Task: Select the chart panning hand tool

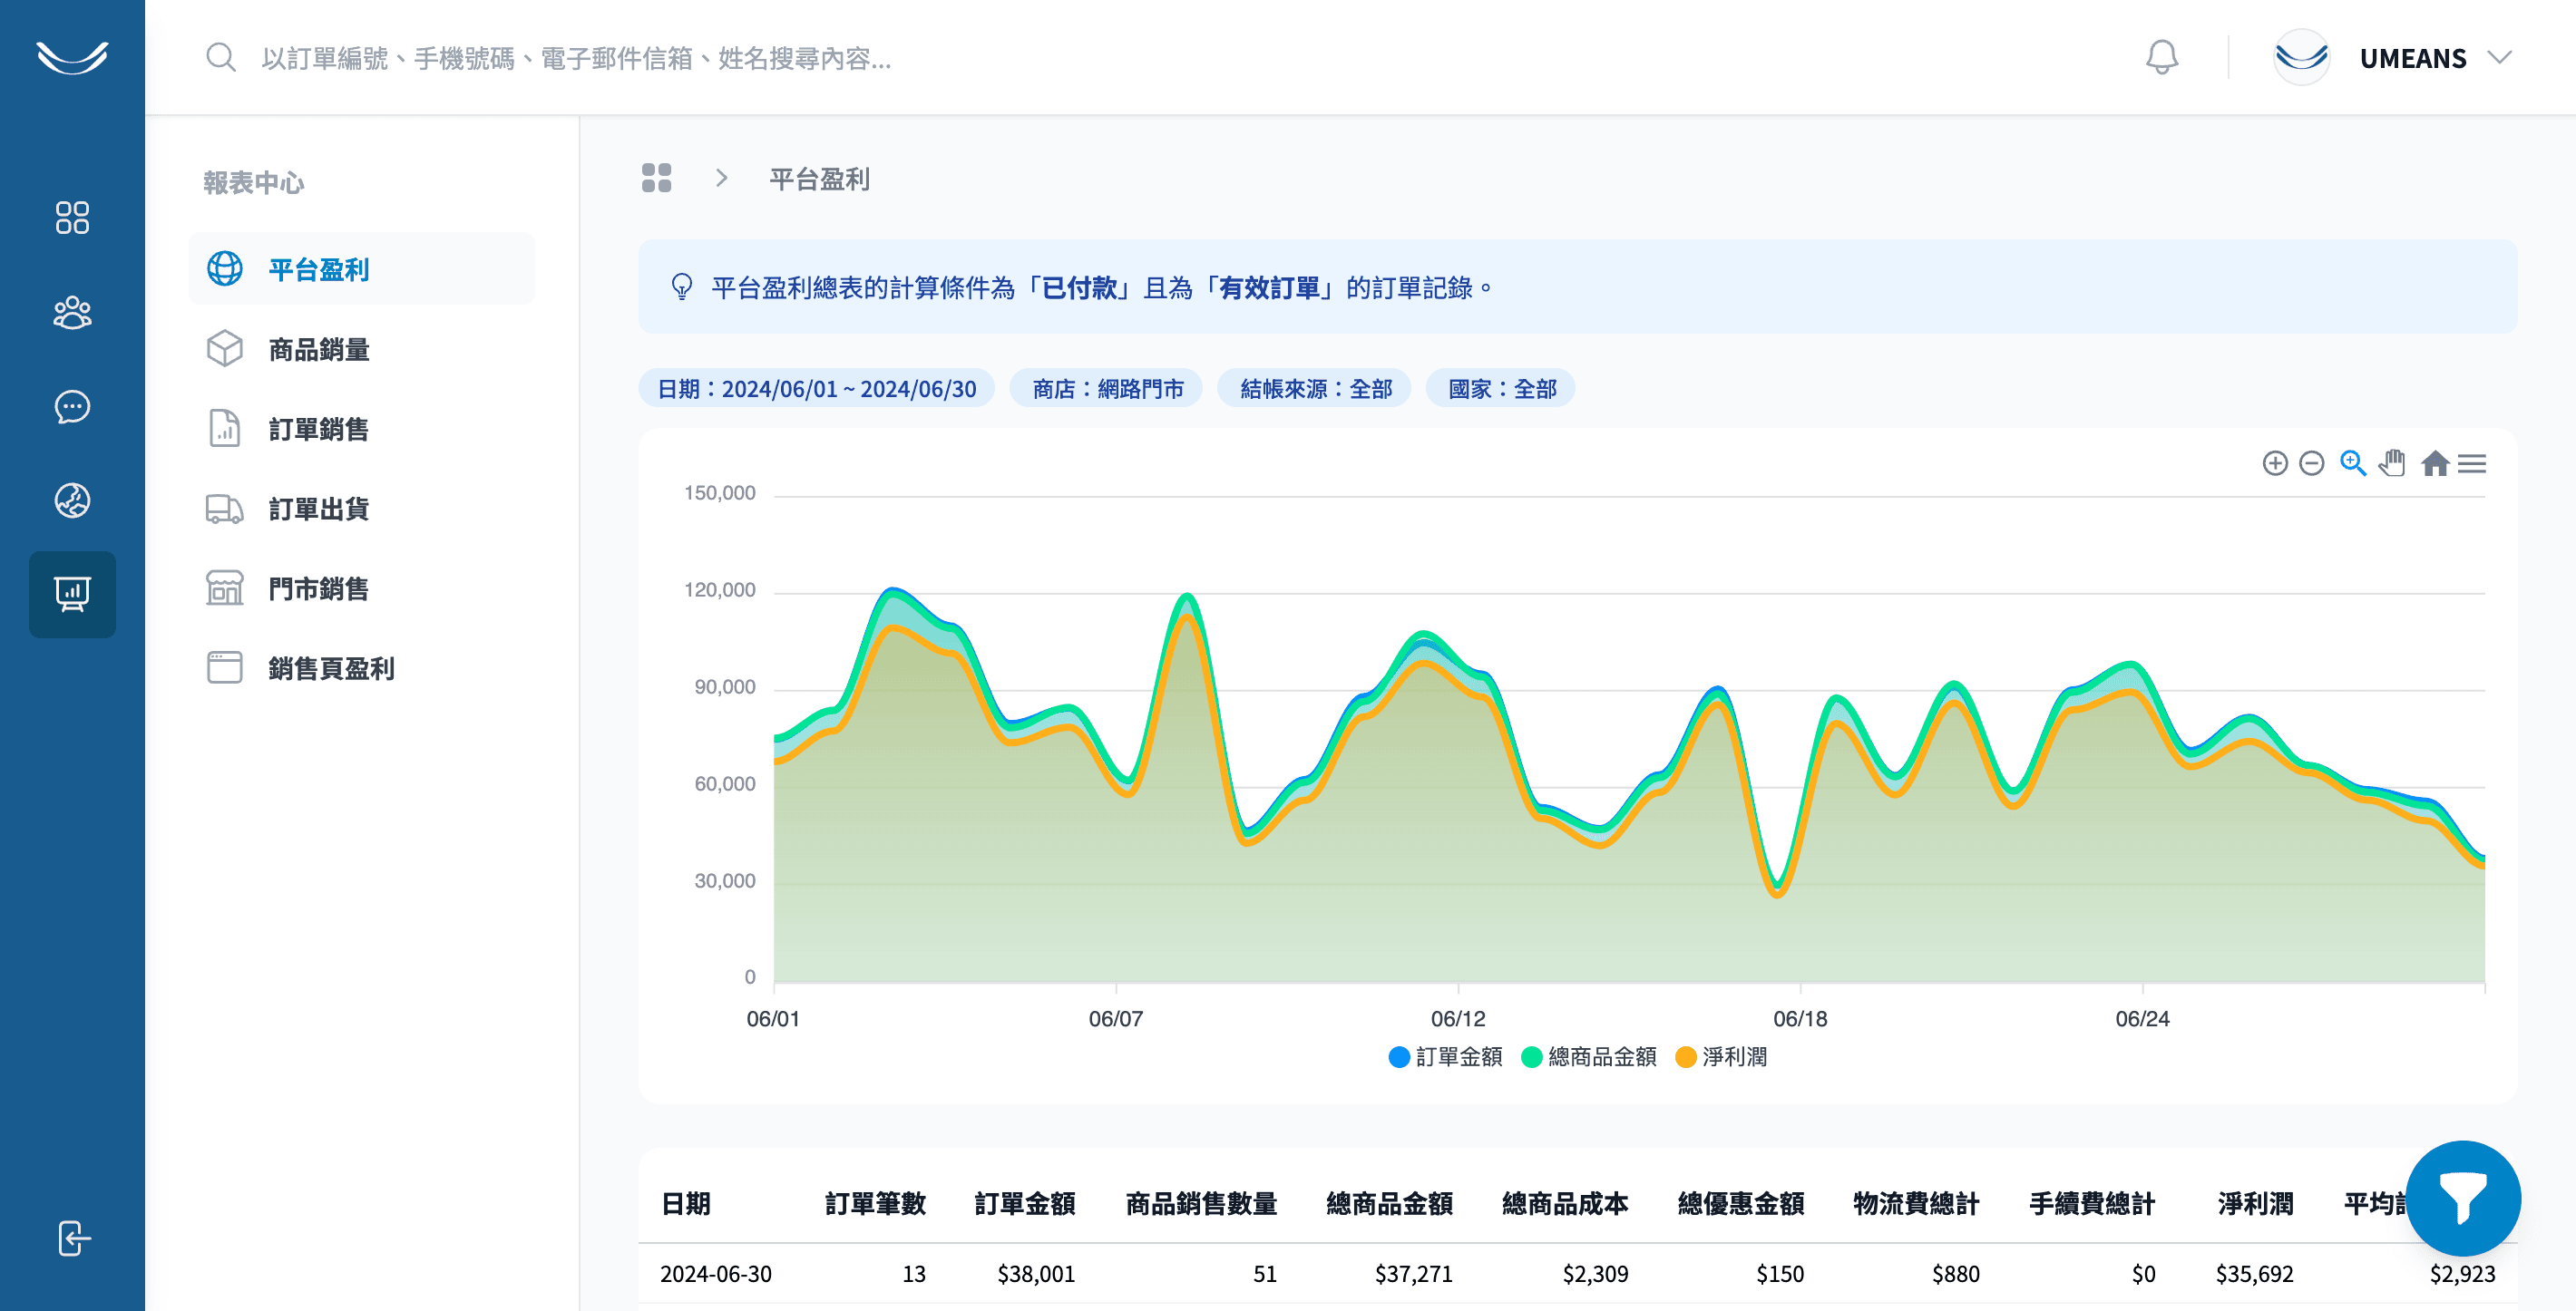Action: click(x=2392, y=463)
